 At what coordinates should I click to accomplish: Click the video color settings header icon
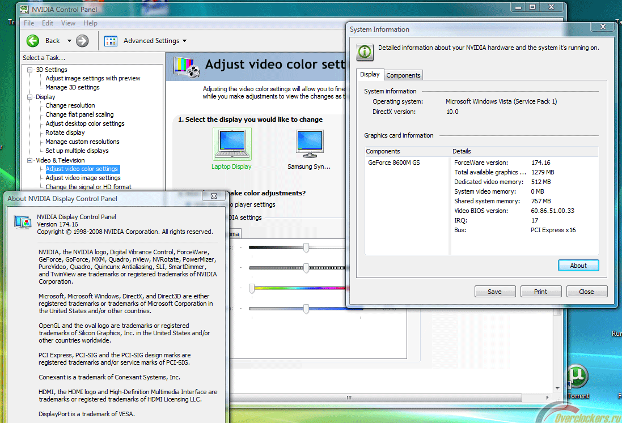(187, 67)
